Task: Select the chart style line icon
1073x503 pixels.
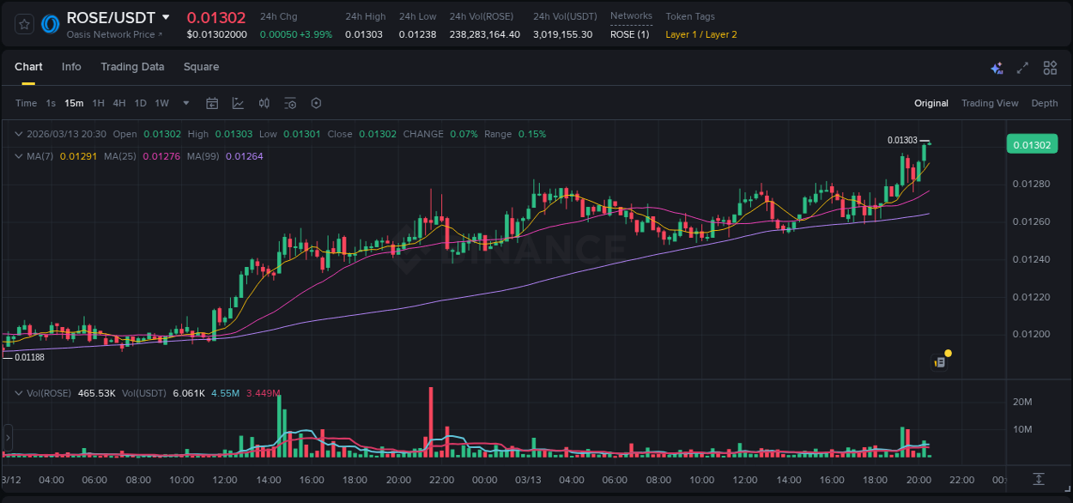Action: pyautogui.click(x=238, y=103)
